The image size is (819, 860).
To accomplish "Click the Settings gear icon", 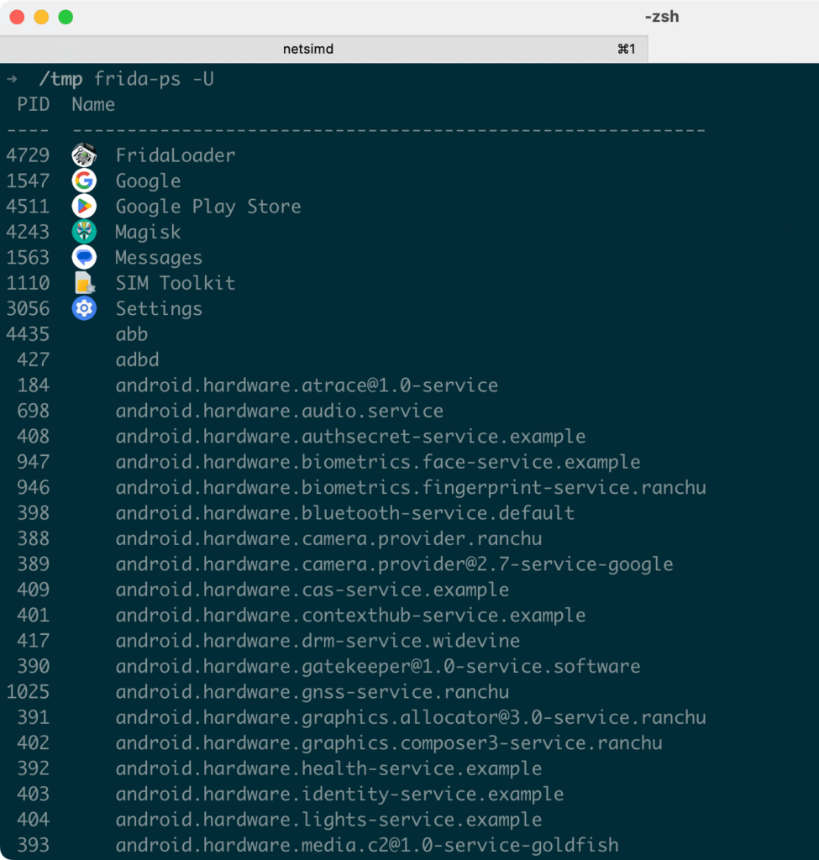I will pyautogui.click(x=84, y=309).
